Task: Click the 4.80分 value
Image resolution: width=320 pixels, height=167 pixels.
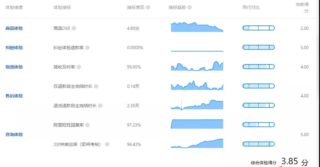Action: [133, 28]
